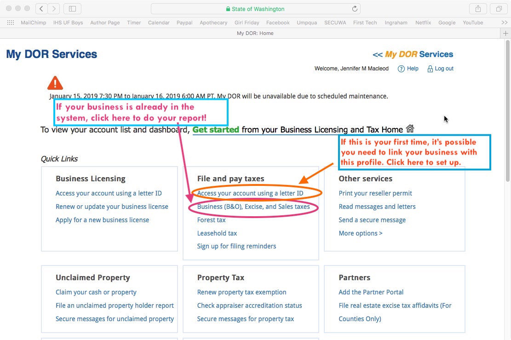
Task: Click the Log out lock icon
Action: pyautogui.click(x=430, y=69)
